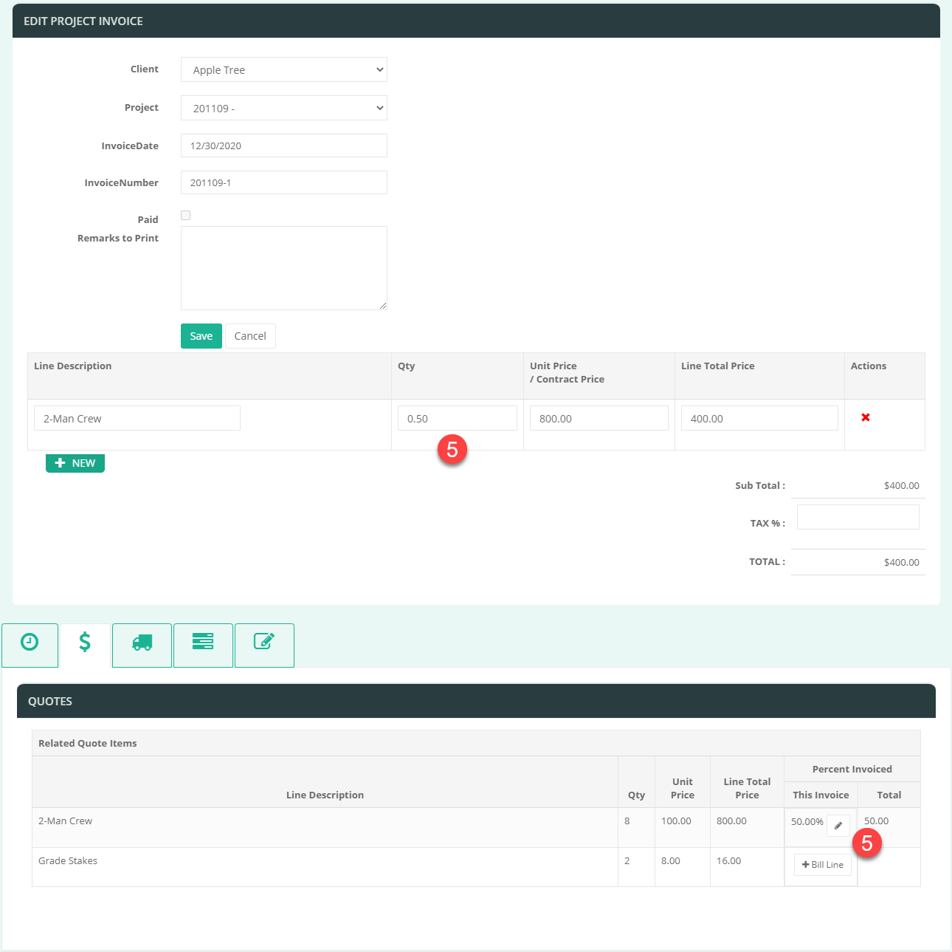The width and height of the screenshot is (952, 952).
Task: Click the InvoiceDate field
Action: (284, 146)
